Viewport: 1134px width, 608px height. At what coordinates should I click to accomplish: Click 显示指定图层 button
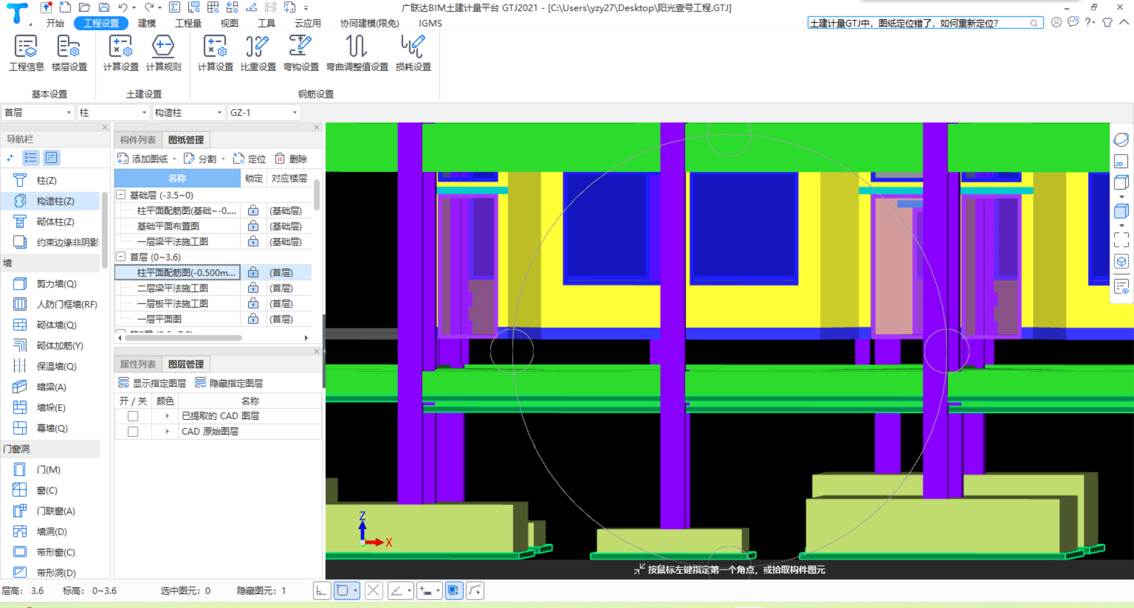(x=152, y=383)
